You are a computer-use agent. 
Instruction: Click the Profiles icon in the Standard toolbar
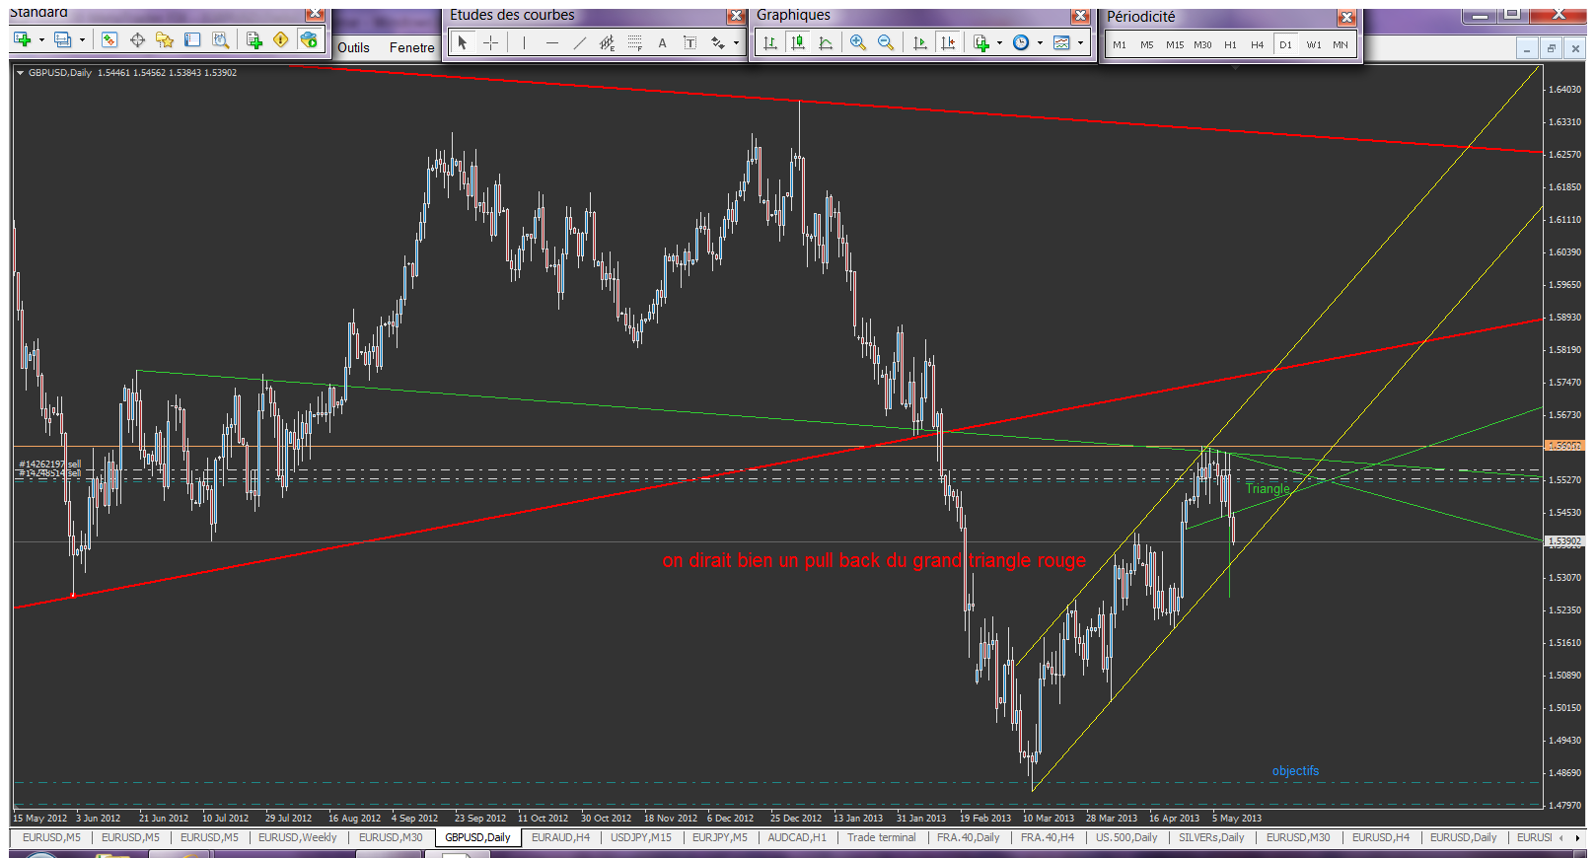pos(62,39)
